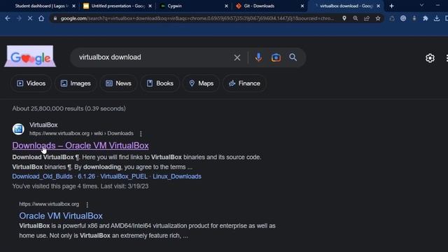Click the forward navigation arrow
The height and width of the screenshot is (252, 448).
[19, 19]
